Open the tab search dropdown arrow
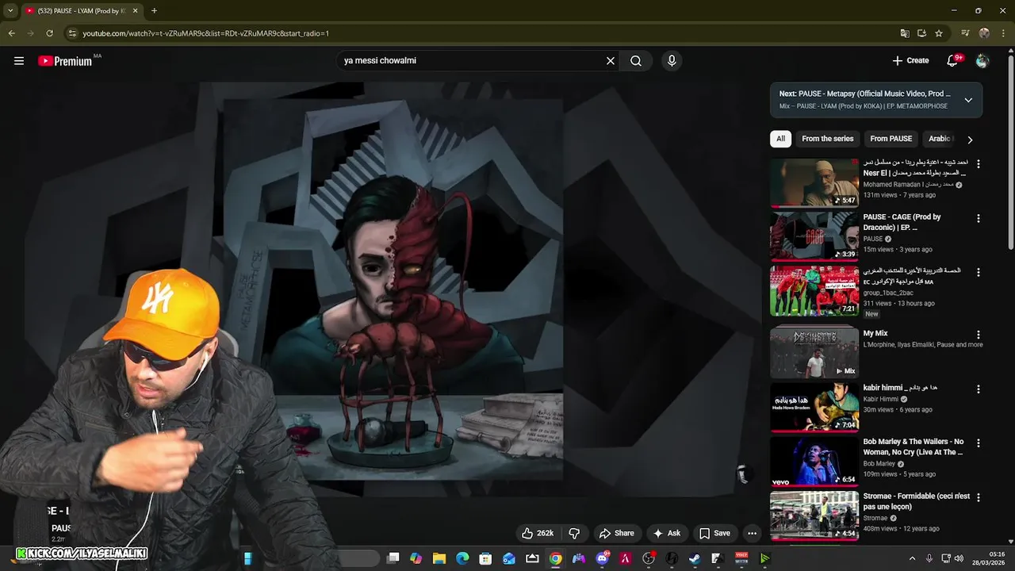Viewport: 1015px width, 571px height. pyautogui.click(x=10, y=11)
